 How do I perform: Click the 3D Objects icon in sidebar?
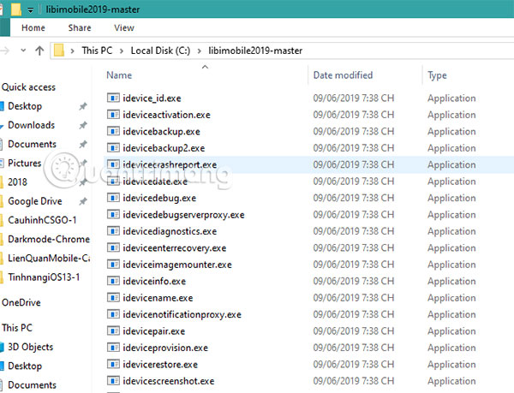click(x=2, y=347)
